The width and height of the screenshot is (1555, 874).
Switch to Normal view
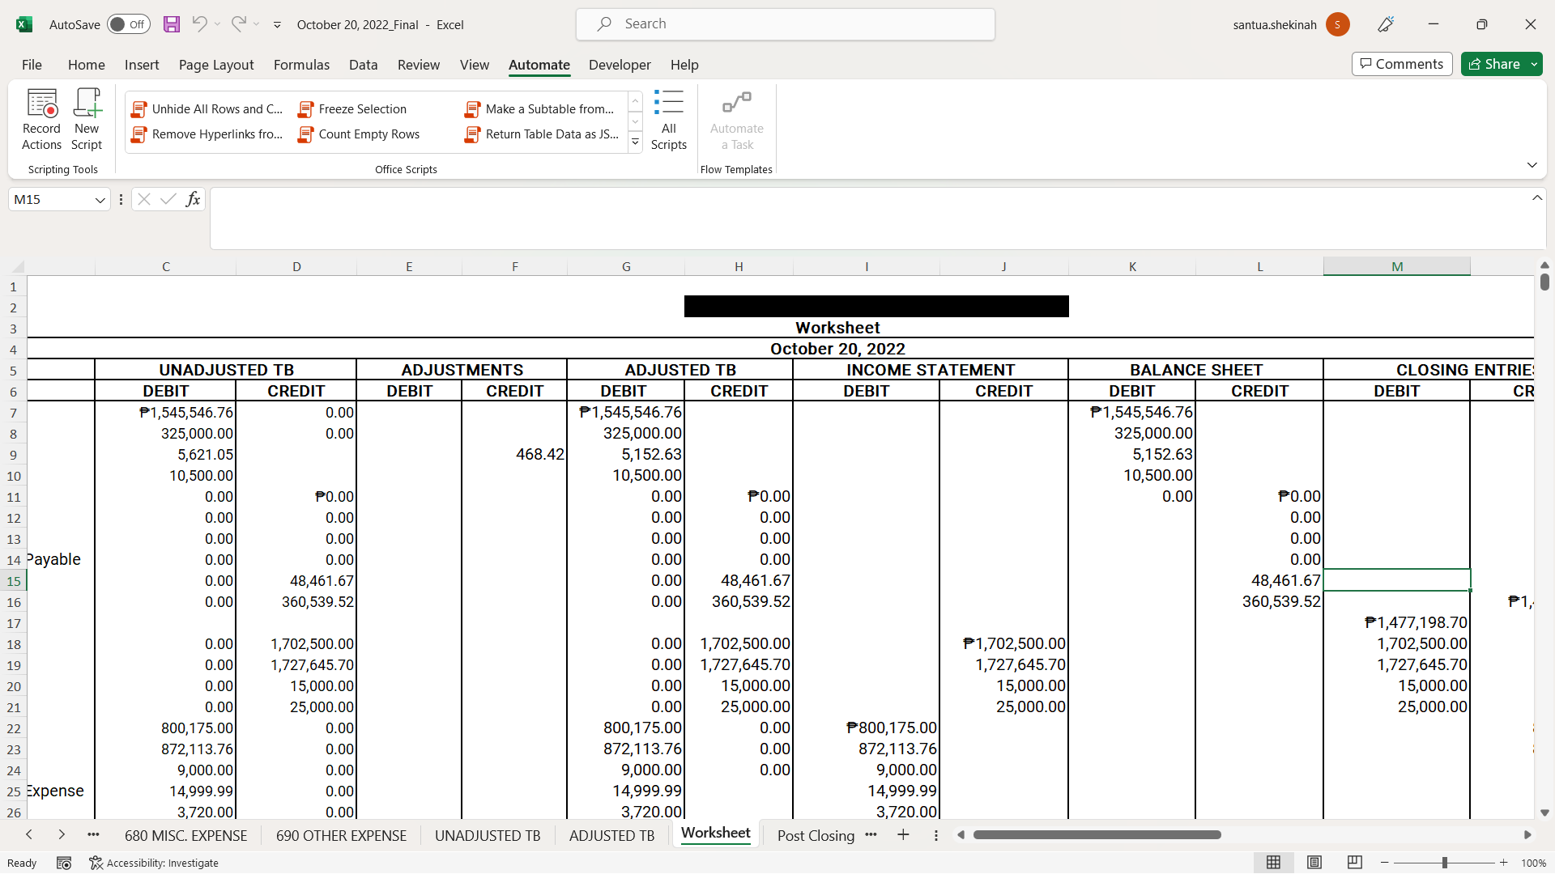1273,863
